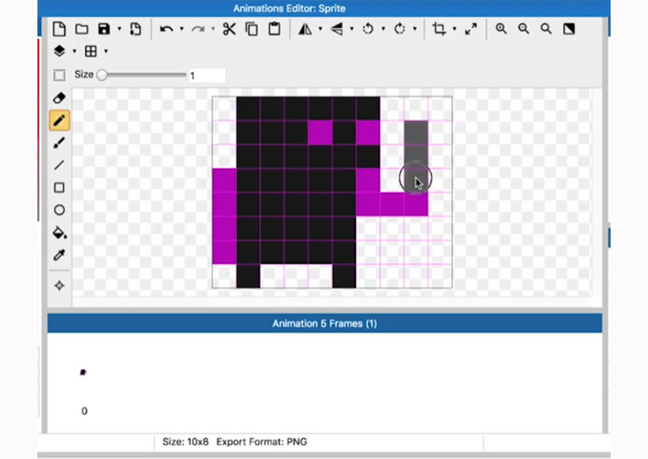Open the grid options dropdown arrow
The height and width of the screenshot is (459, 648).
[106, 51]
